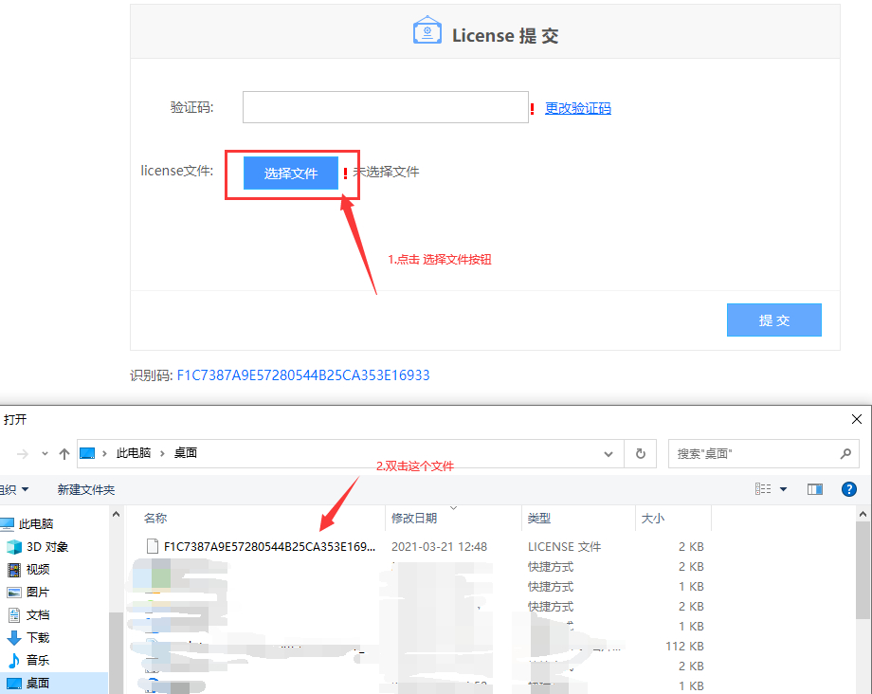The height and width of the screenshot is (694, 872).
Task: Open the 图片 folder in the sidebar
Action: click(x=36, y=592)
